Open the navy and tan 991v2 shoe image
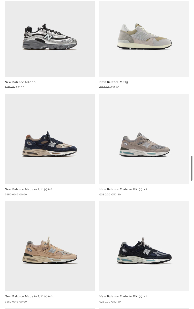This screenshot has width=194, height=309. [50, 139]
